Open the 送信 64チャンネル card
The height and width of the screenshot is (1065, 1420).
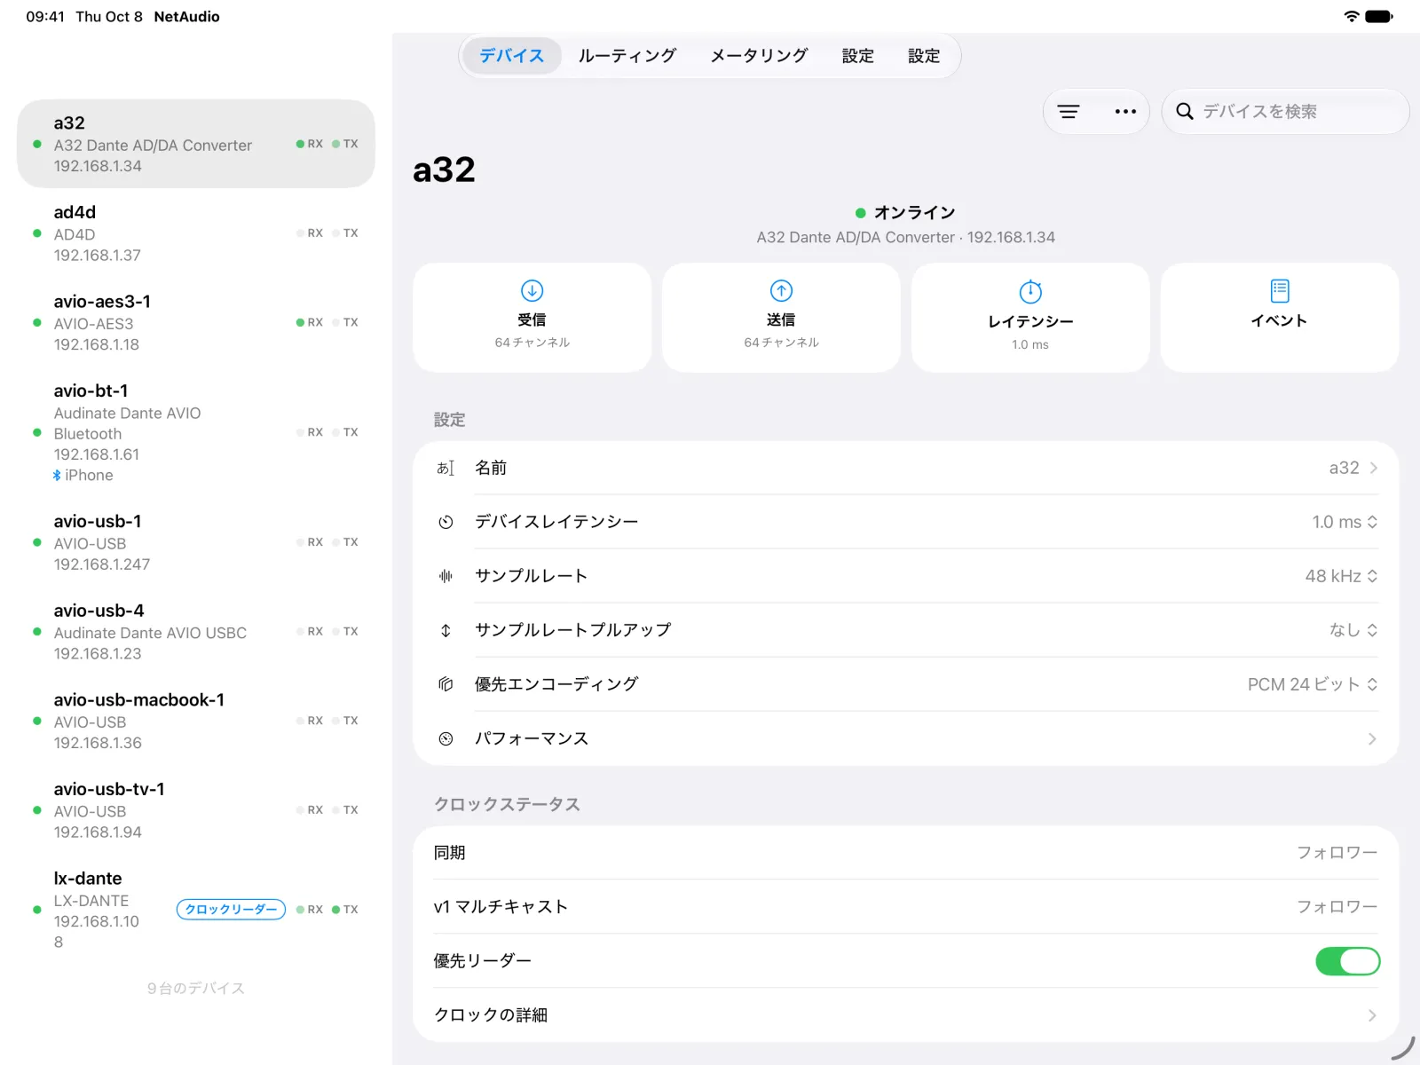click(781, 317)
